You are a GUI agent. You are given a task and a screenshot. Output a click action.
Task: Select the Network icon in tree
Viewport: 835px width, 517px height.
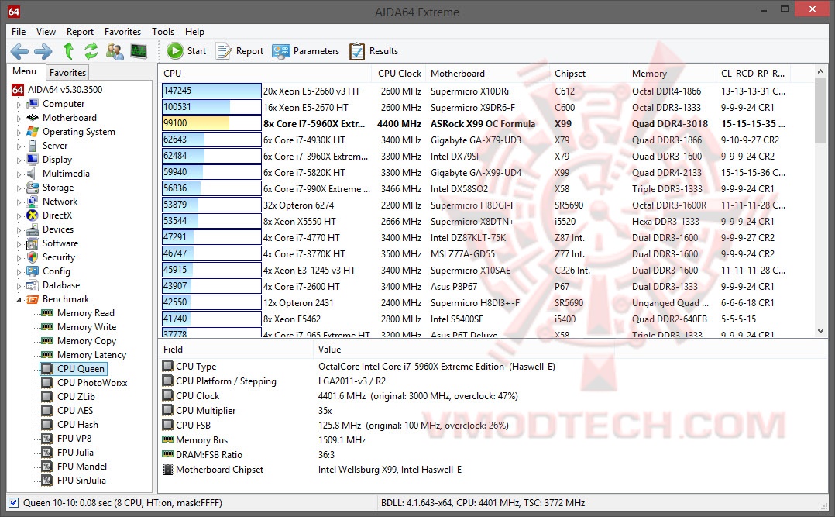[x=33, y=202]
